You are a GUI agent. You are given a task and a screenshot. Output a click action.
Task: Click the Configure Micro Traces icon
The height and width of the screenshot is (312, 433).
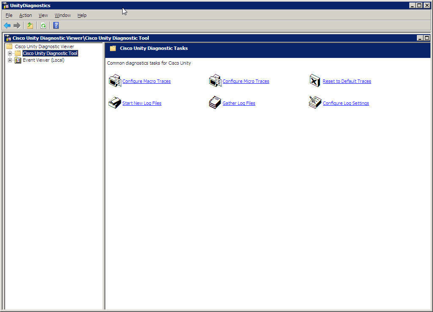pyautogui.click(x=215, y=80)
